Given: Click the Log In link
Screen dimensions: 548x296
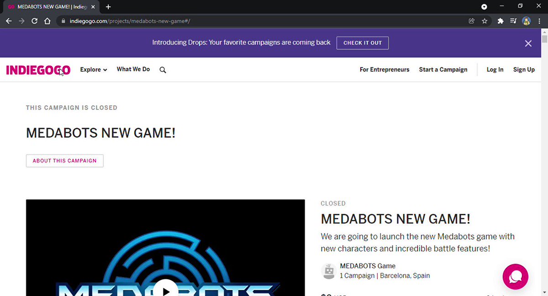Looking at the screenshot, I should tap(495, 69).
